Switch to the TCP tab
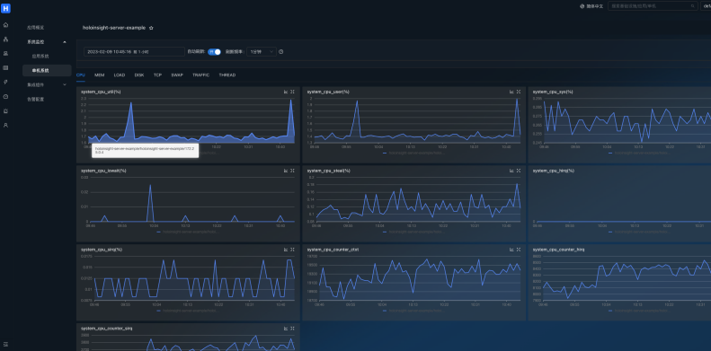The image size is (711, 351). pos(157,75)
